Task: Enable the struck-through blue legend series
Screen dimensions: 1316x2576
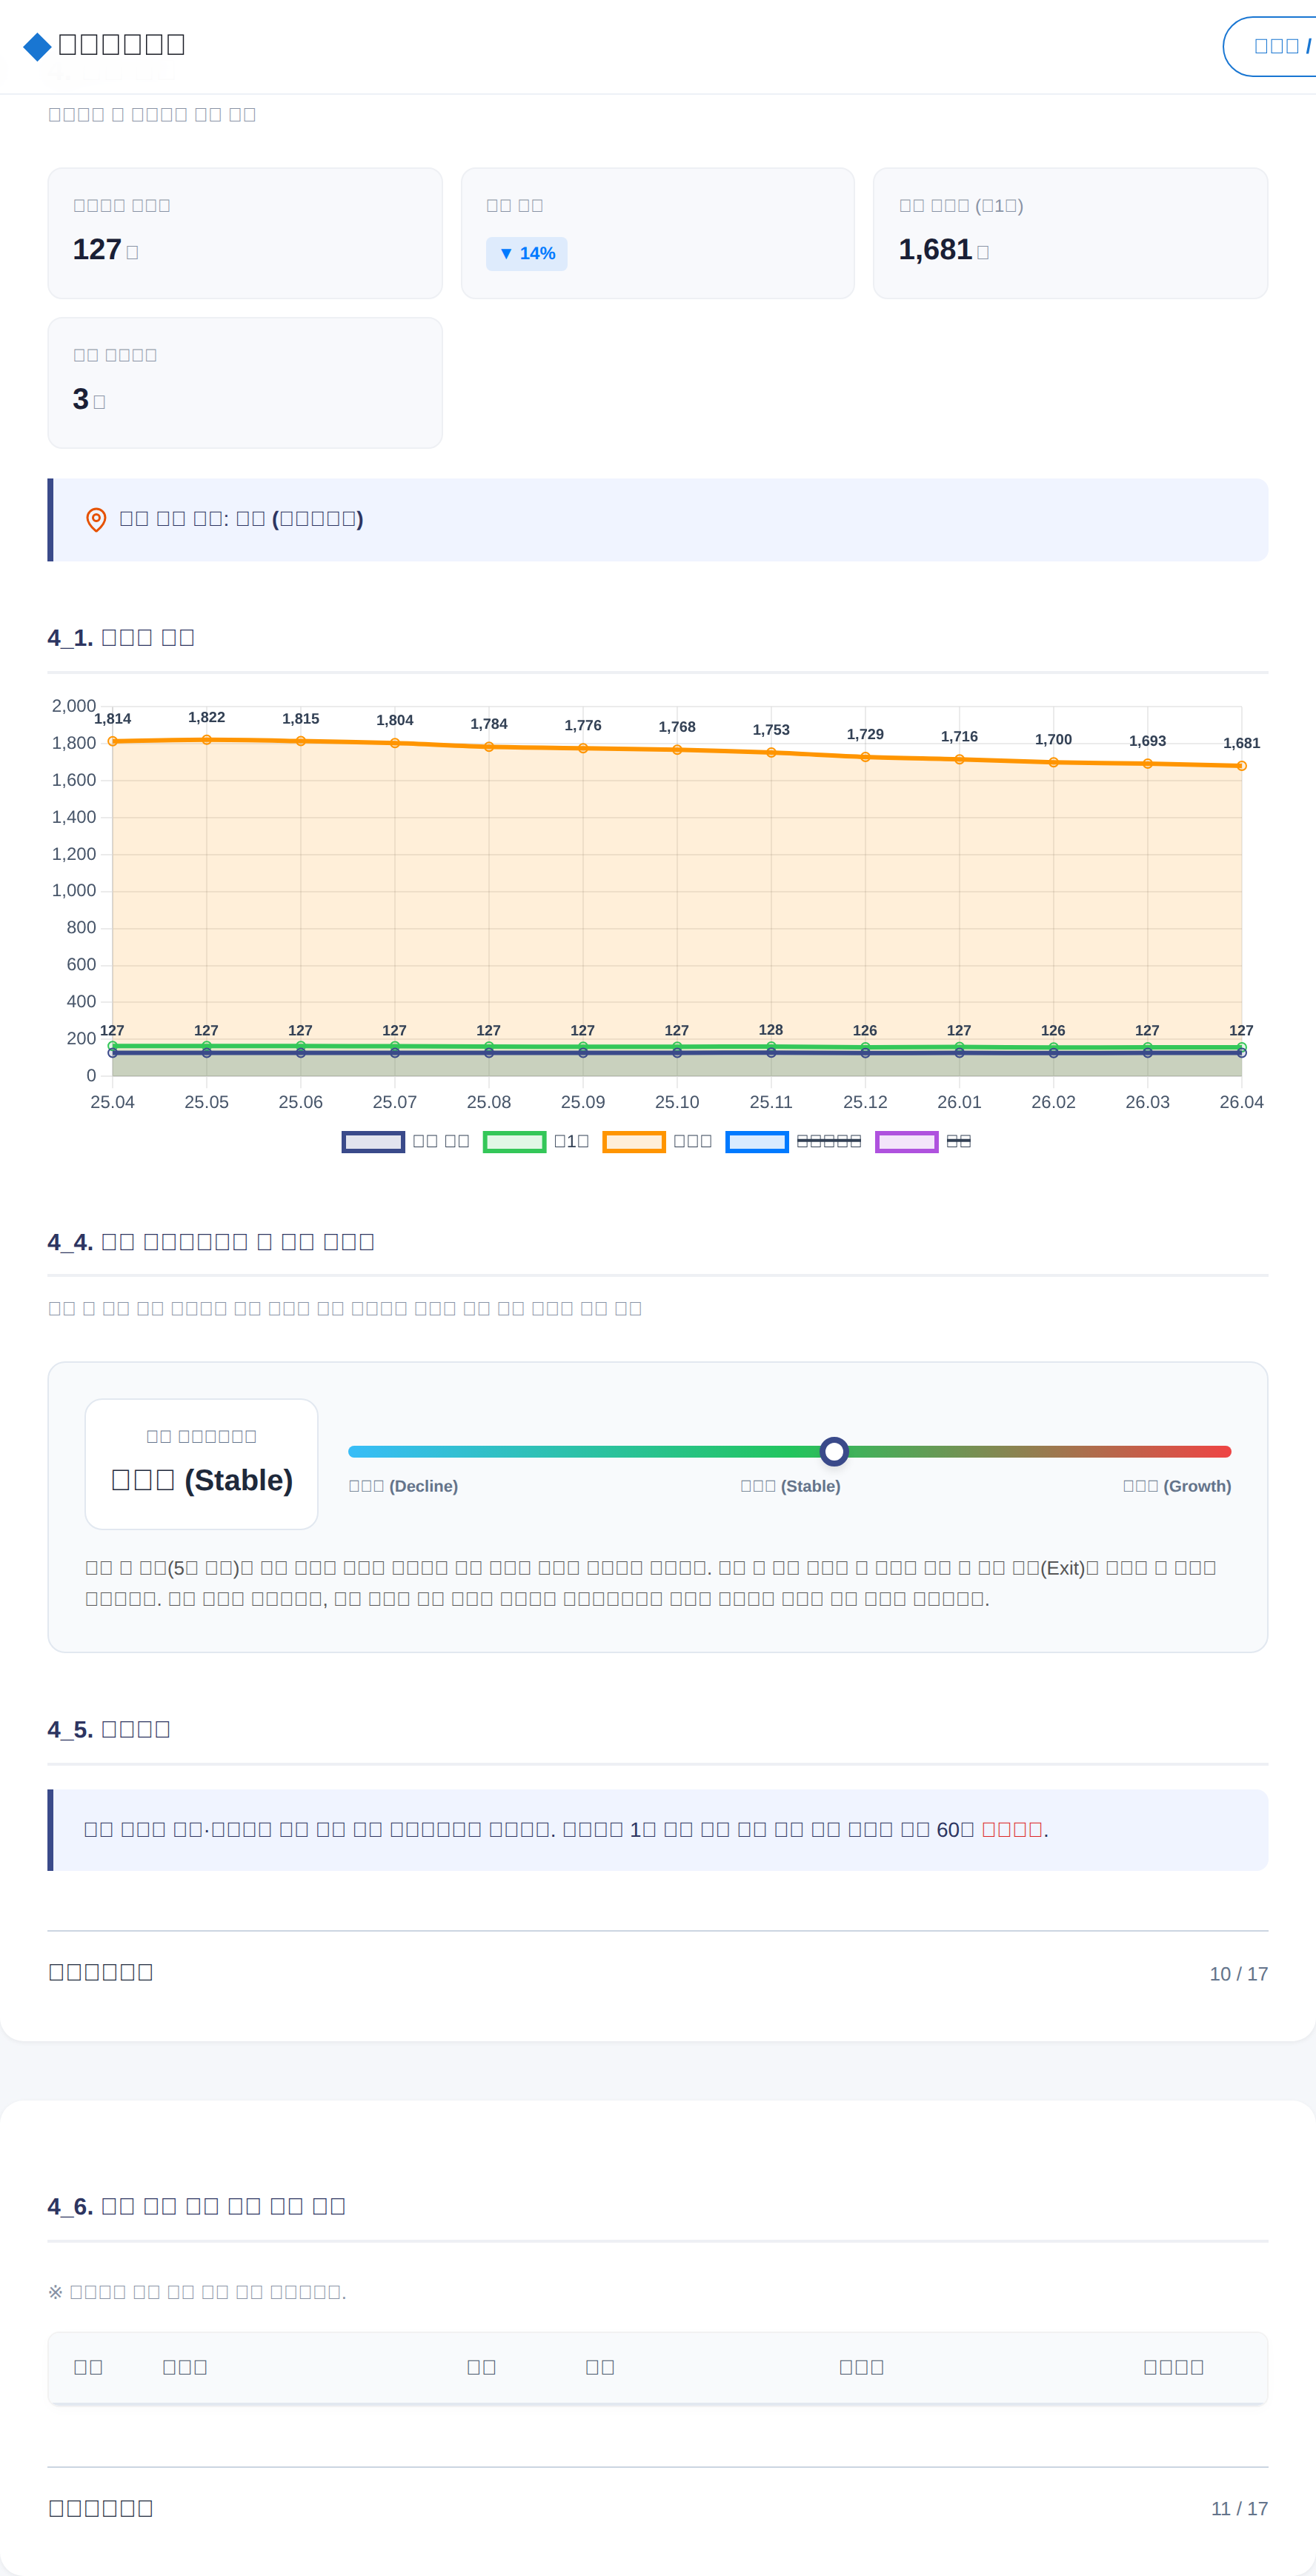Action: click(x=793, y=1141)
